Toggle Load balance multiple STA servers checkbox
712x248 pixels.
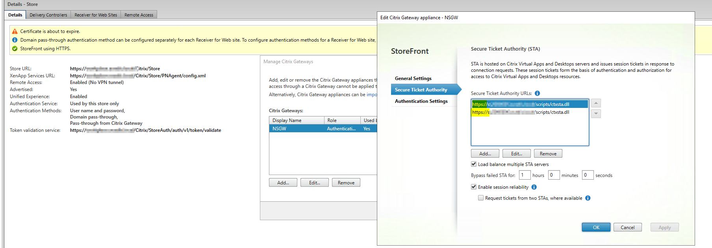point(474,164)
